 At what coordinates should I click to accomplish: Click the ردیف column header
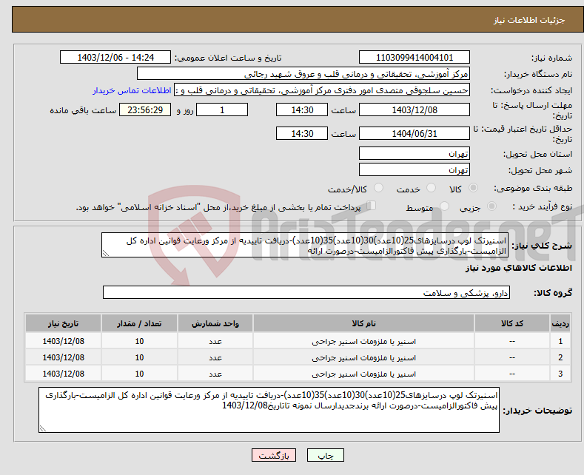coord(560,323)
